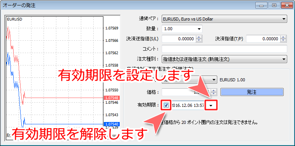Click the blue 1.07540 price label on chart
295x146 pixels.
[112, 124]
